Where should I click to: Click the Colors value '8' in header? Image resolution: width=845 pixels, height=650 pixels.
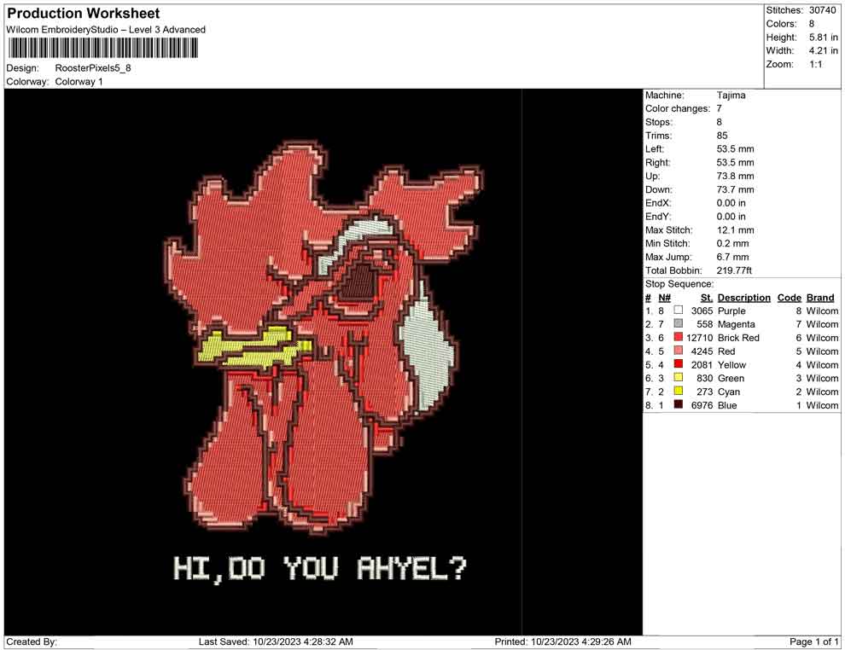812,24
